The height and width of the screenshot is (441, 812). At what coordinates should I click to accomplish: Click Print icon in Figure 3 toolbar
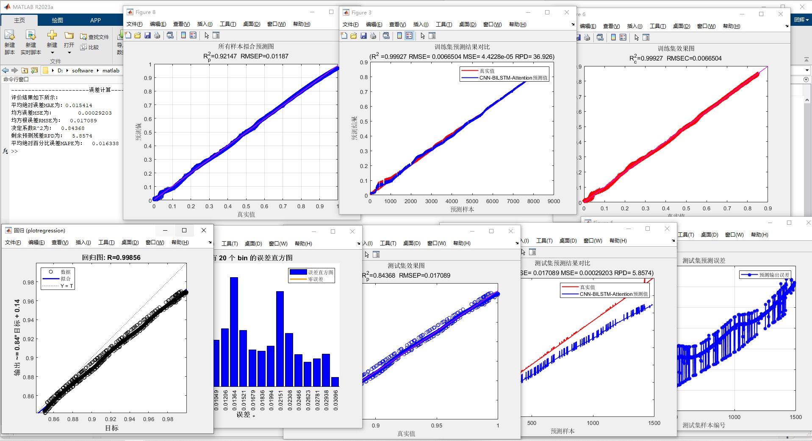click(373, 36)
